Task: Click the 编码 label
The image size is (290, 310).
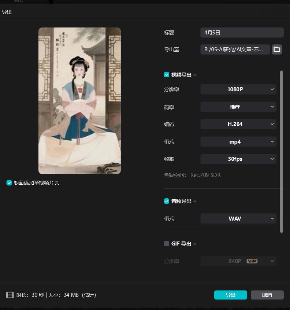Action: pyautogui.click(x=169, y=124)
